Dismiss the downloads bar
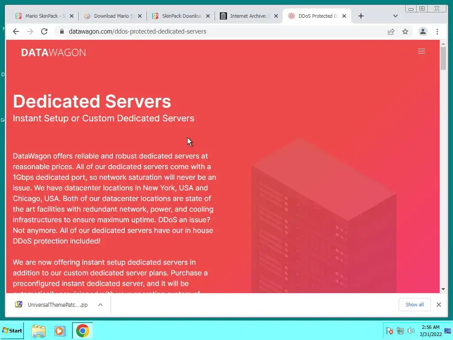 (x=439, y=305)
